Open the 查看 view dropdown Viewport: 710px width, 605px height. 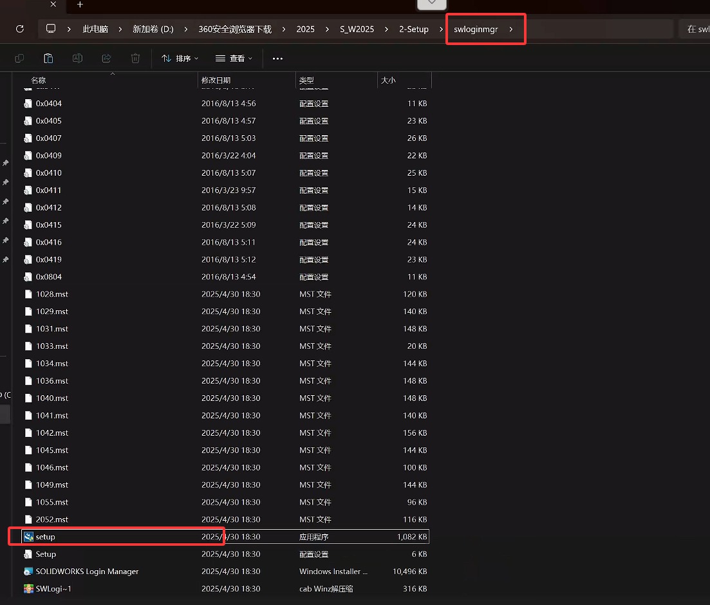[234, 59]
